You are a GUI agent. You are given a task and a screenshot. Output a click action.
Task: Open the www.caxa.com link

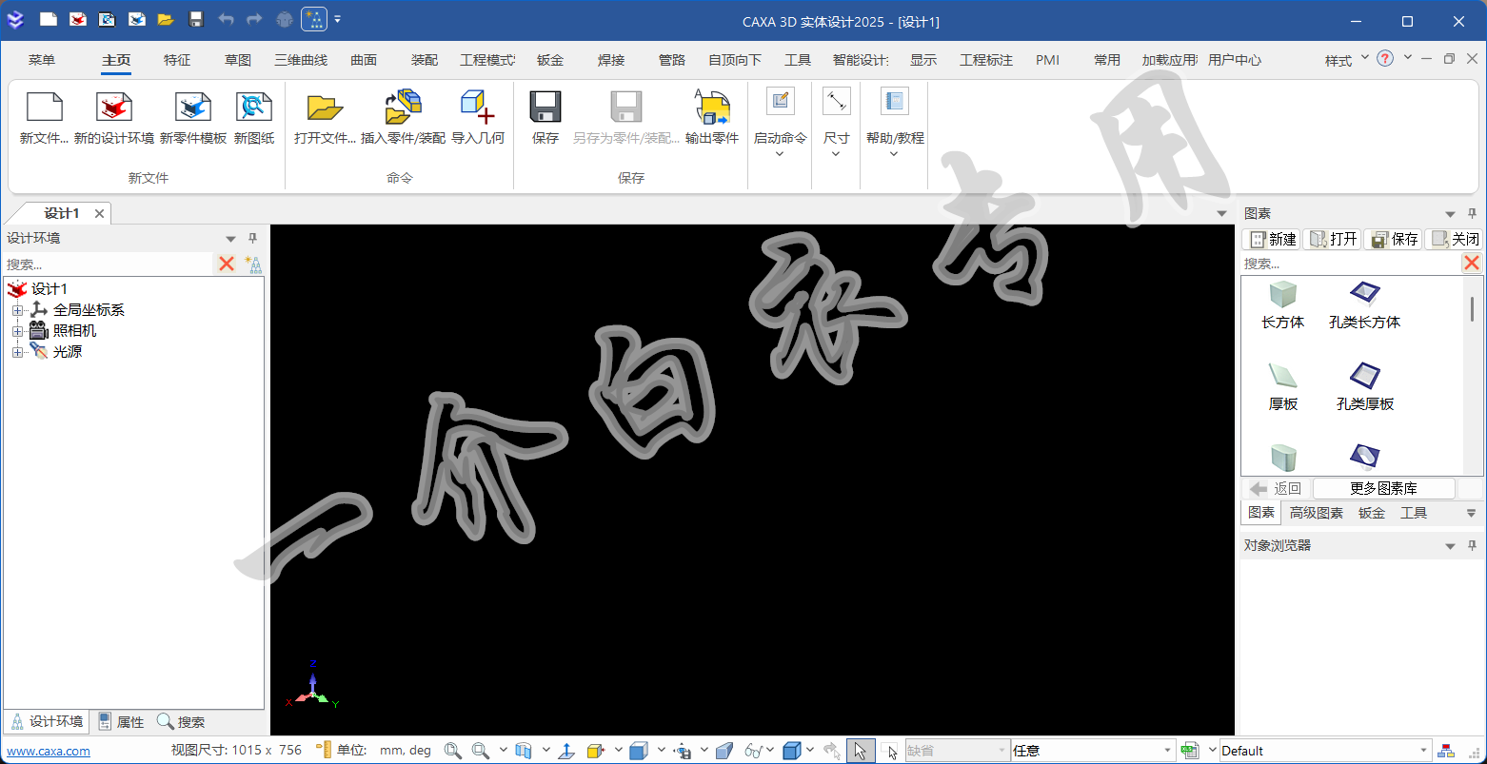(49, 751)
